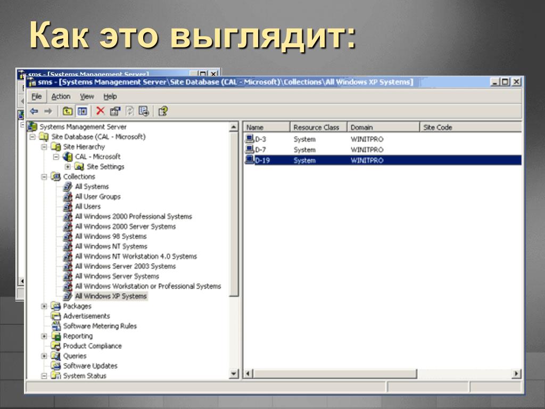Click the Back arrow toolbar icon

point(34,111)
